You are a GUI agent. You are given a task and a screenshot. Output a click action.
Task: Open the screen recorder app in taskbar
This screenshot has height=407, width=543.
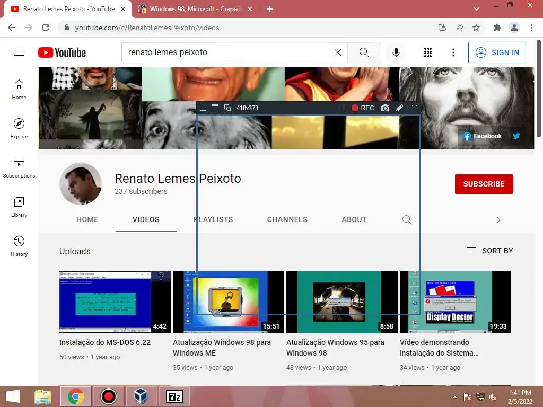pos(108,396)
